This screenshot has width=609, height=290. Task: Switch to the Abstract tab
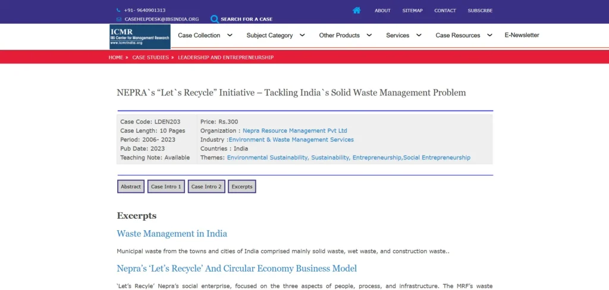coord(131,186)
